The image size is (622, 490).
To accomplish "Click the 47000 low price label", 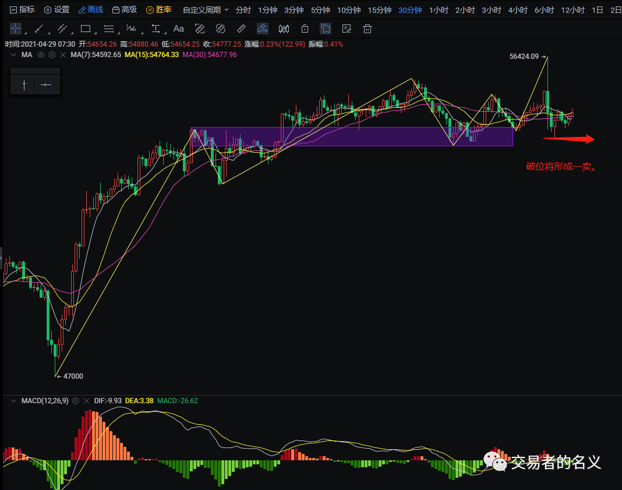I will point(73,376).
